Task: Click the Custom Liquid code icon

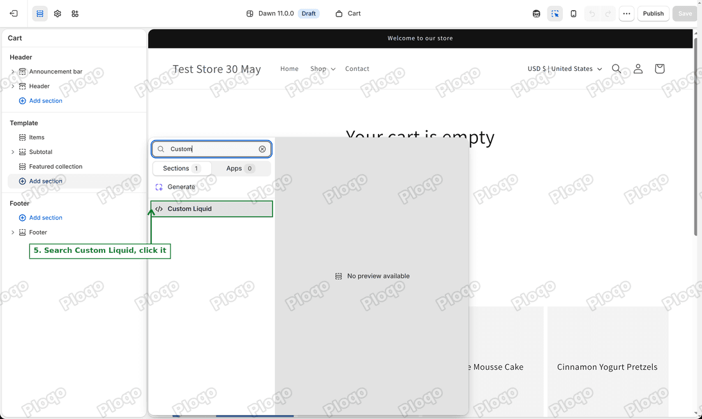Action: tap(159, 209)
